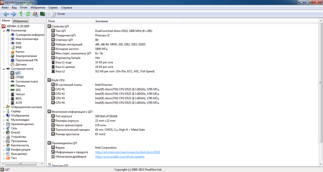Go up one level with green arrow

21,14
